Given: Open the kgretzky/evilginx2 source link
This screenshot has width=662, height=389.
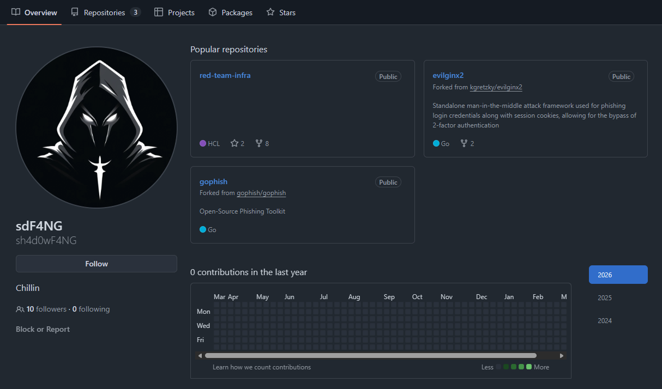Looking at the screenshot, I should [x=496, y=87].
